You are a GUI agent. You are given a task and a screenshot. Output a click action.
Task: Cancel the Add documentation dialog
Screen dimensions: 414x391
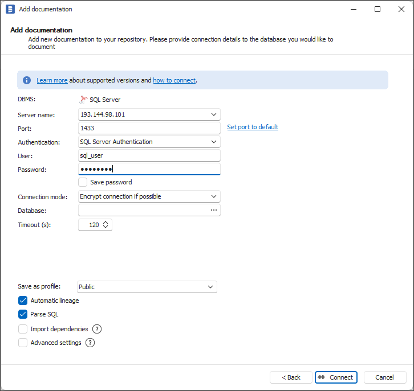tap(385, 377)
